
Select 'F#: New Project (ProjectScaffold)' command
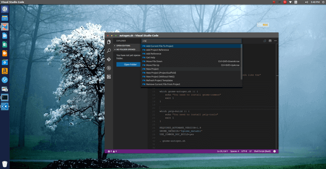click(x=191, y=73)
